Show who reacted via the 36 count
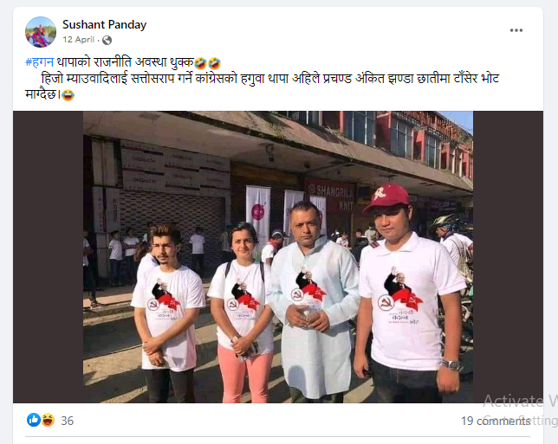 68,421
